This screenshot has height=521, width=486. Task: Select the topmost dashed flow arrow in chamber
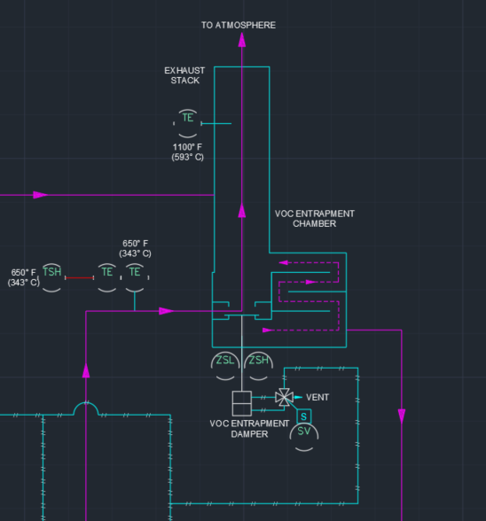[x=284, y=262]
